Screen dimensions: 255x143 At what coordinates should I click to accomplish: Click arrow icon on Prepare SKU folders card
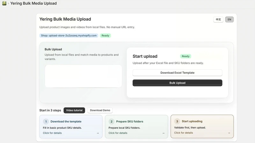[x=164, y=133]
